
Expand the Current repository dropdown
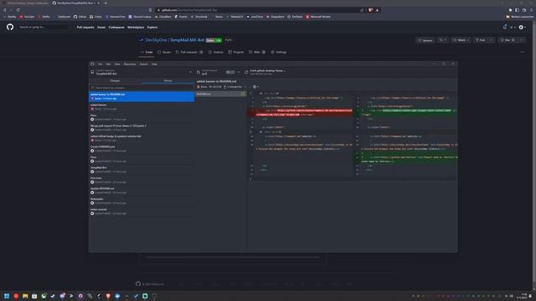[142, 72]
